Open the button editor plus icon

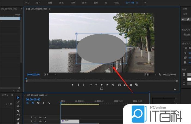point(175,89)
